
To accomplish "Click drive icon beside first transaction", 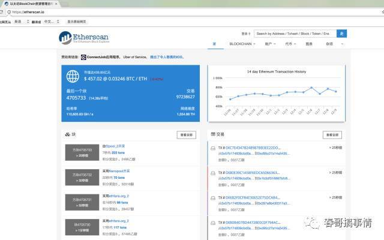I will click(213, 148).
